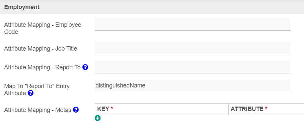
Task: Show help for Attribute Mapping Metas
Action: pyautogui.click(x=76, y=110)
